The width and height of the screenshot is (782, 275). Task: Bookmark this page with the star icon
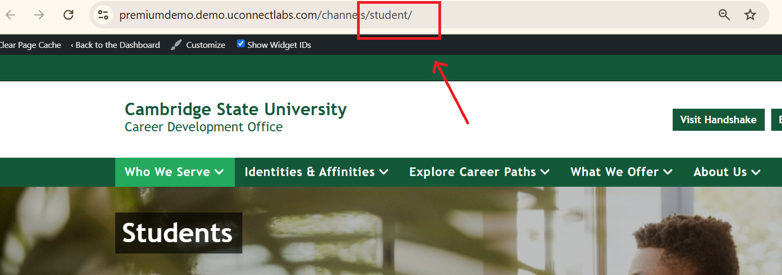point(750,15)
